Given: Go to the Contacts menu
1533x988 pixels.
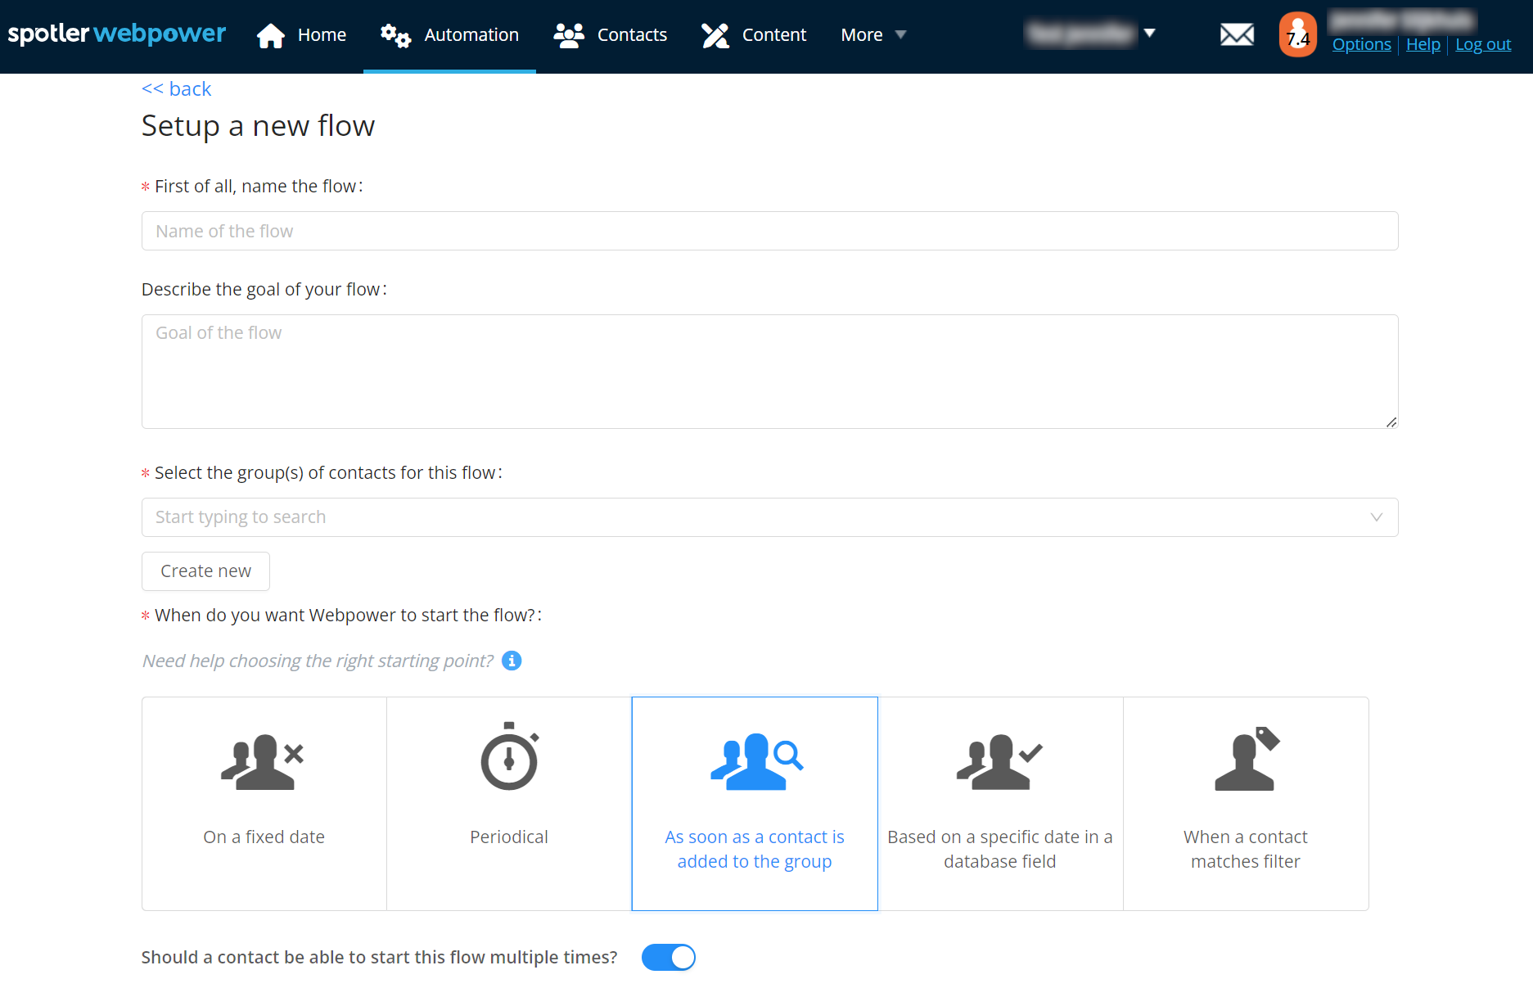Looking at the screenshot, I should click(611, 35).
